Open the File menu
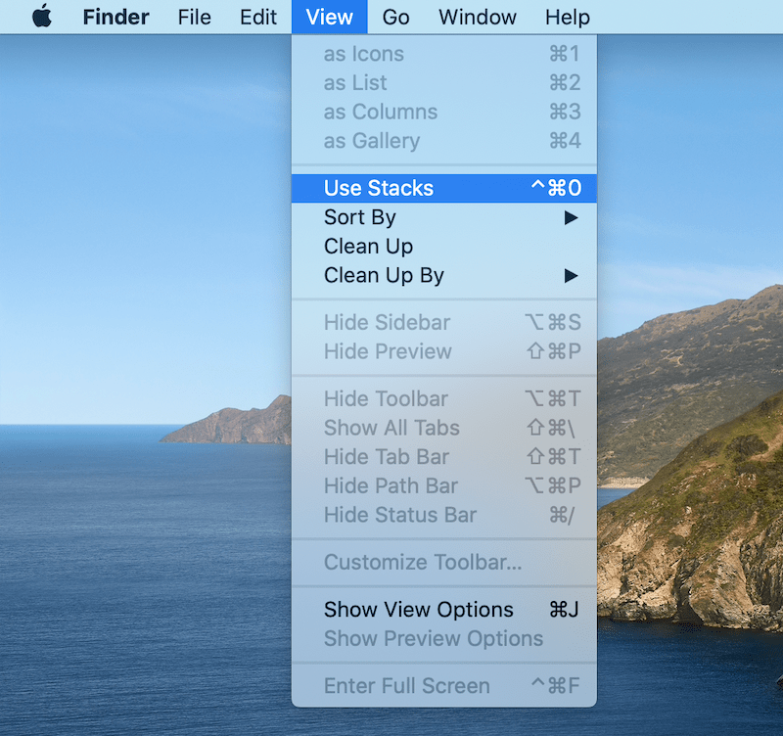Image resolution: width=783 pixels, height=736 pixels. point(194,17)
